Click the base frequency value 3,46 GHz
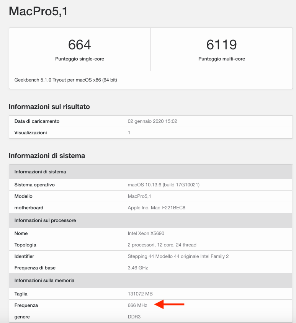The width and height of the screenshot is (296, 323). click(x=137, y=268)
